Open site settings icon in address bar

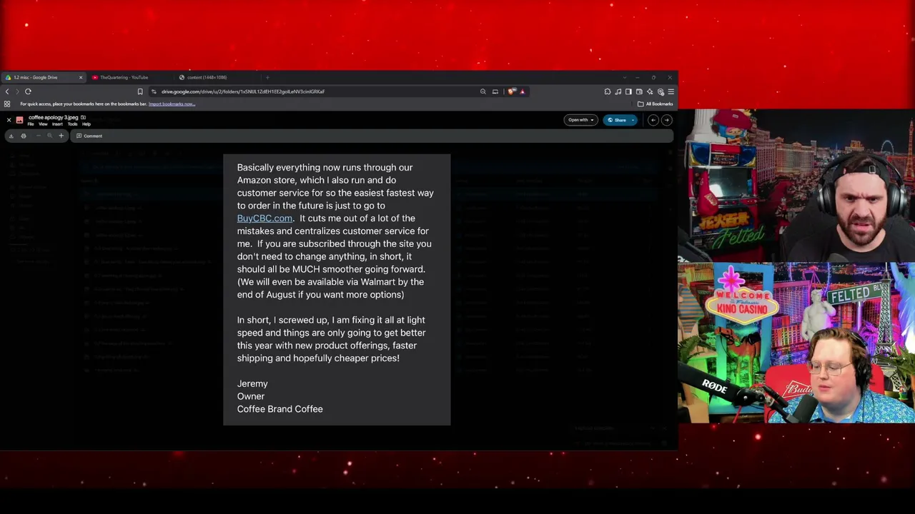click(154, 91)
